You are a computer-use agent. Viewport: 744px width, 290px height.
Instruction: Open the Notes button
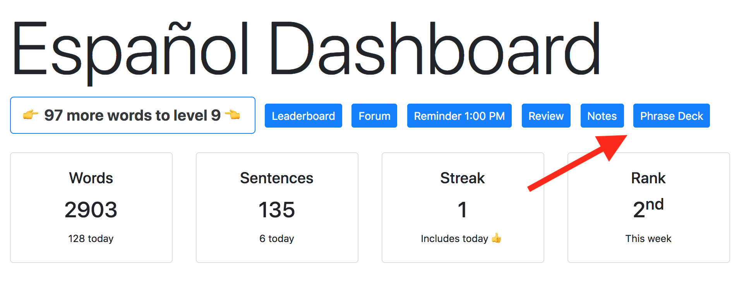click(602, 116)
